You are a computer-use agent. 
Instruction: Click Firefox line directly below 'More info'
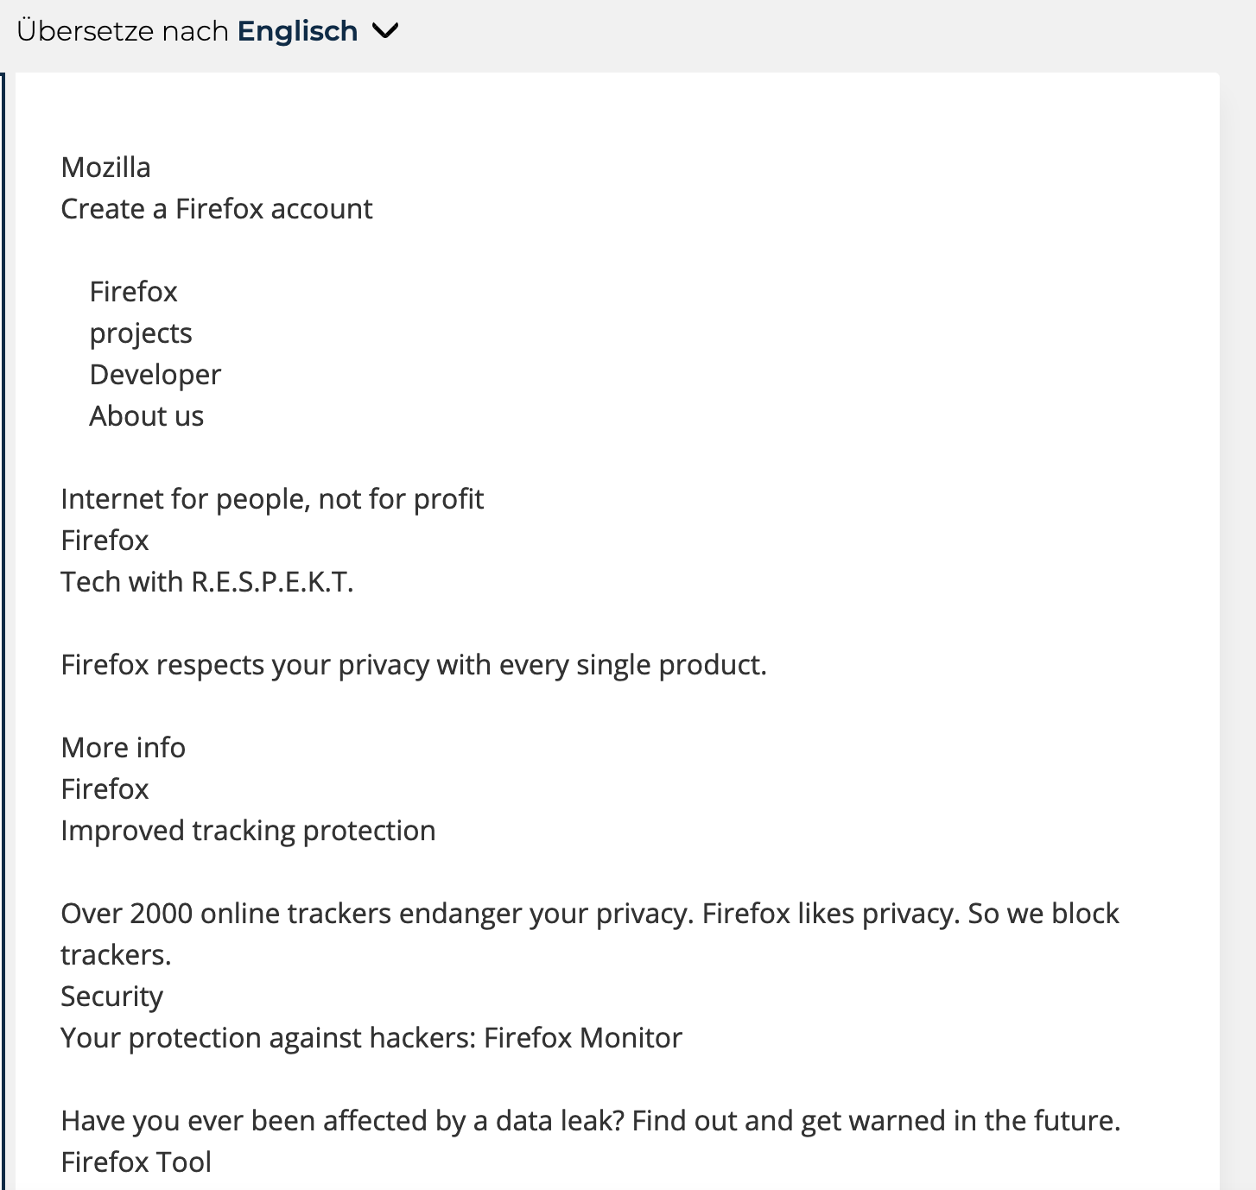point(105,789)
